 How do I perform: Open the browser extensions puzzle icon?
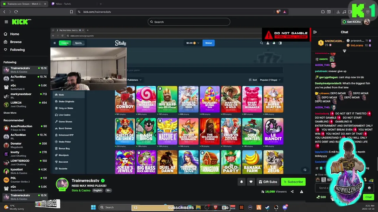323,12
